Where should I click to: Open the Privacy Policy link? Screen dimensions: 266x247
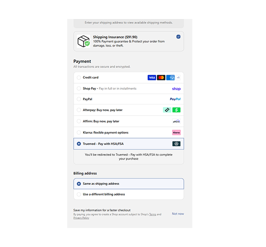point(81,218)
